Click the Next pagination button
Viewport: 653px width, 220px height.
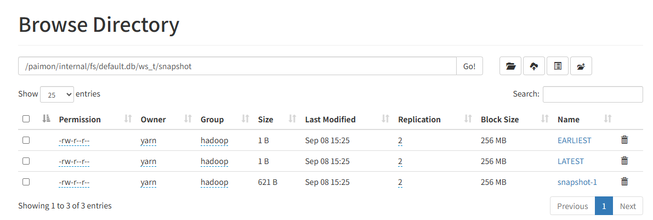[628, 206]
